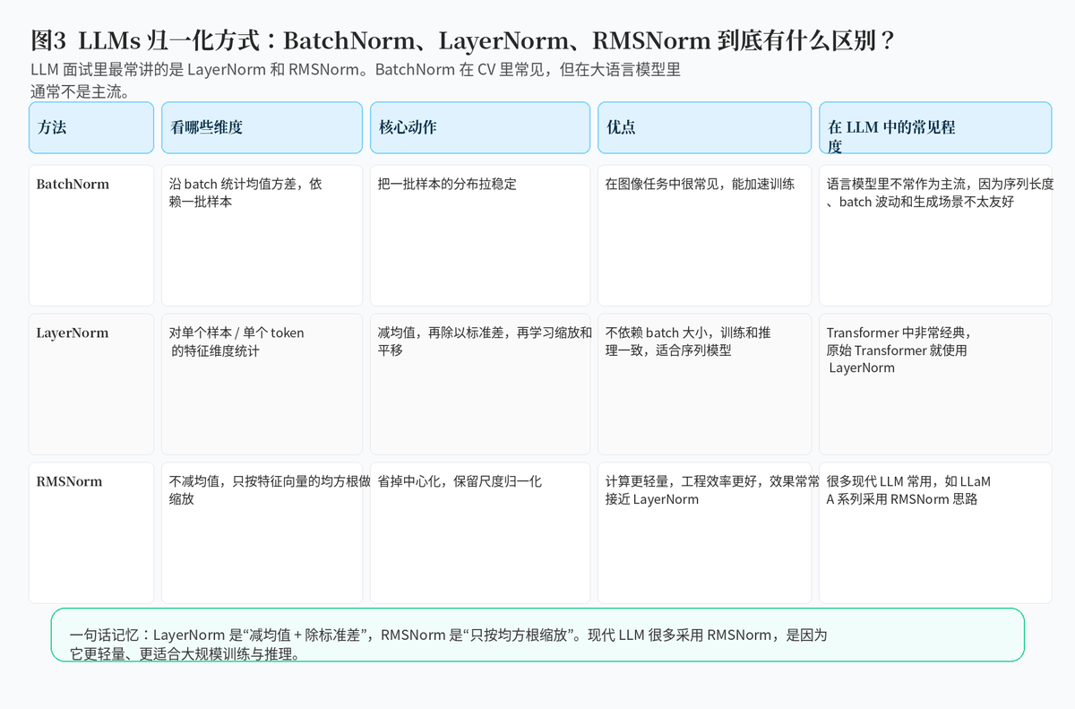This screenshot has height=709, width=1075.
Task: Click cell 不依赖 batch 大小
Action: click(705, 385)
